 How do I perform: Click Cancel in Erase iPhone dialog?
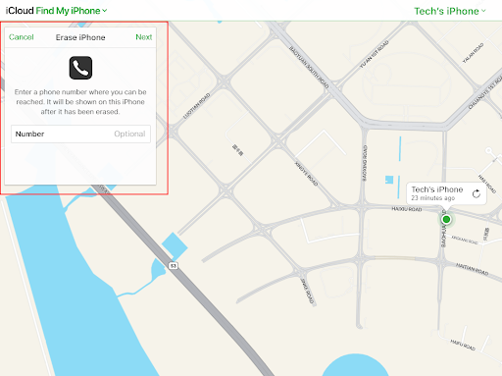(22, 37)
